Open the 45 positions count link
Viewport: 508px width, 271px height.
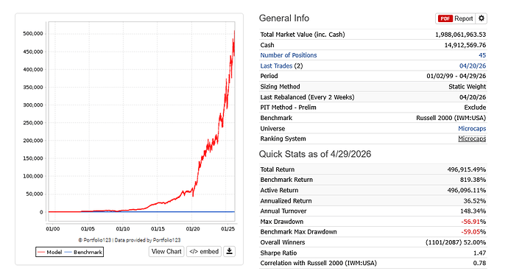[x=482, y=55]
